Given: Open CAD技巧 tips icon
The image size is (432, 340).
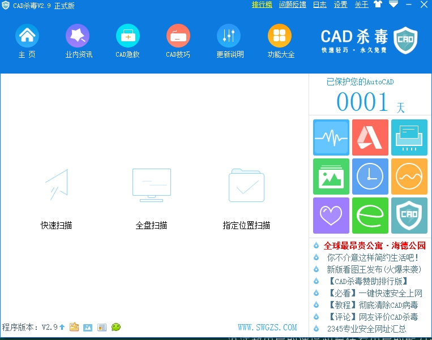Looking at the screenshot, I should click(x=178, y=36).
